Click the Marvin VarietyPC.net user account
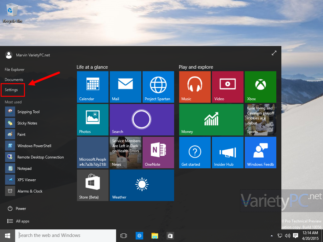 [x=27, y=55]
